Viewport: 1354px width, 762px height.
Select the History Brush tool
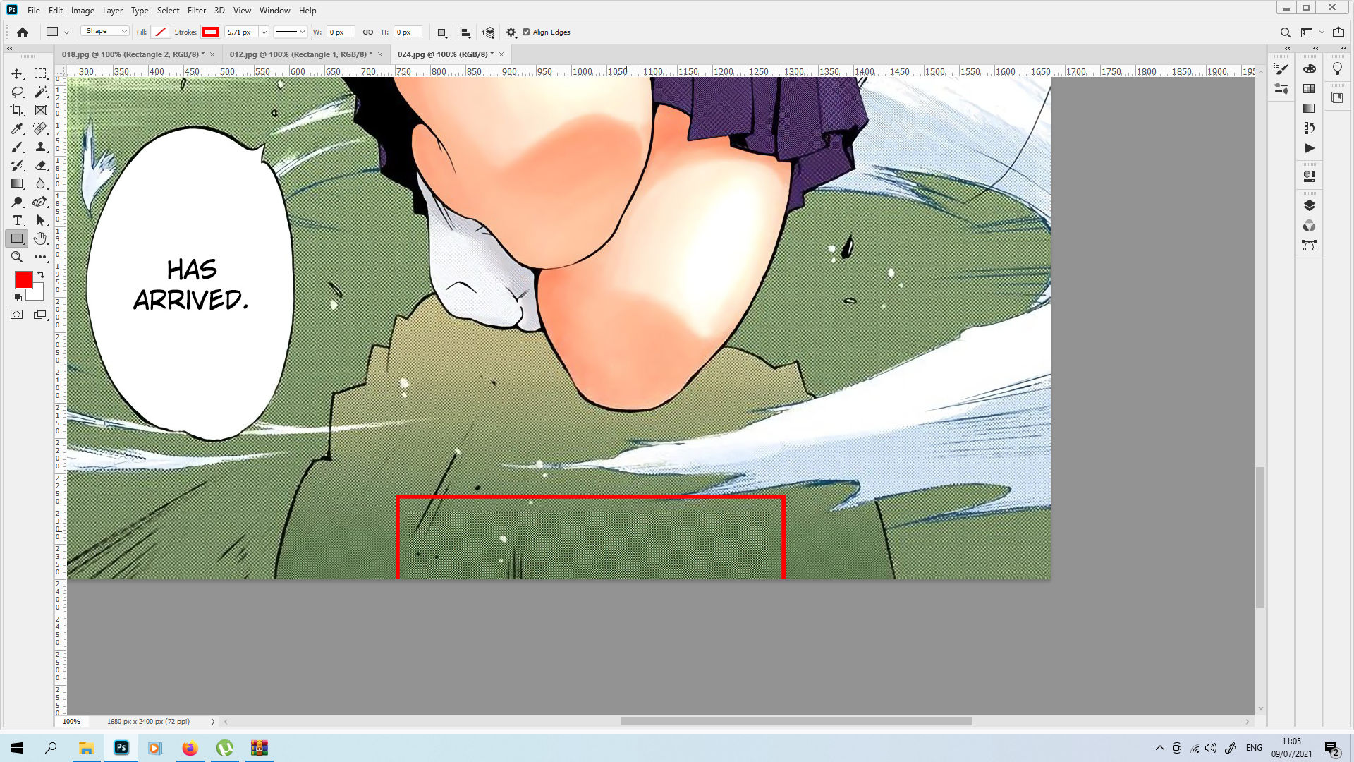pos(17,165)
